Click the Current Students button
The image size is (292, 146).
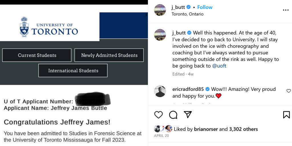pyautogui.click(x=37, y=55)
